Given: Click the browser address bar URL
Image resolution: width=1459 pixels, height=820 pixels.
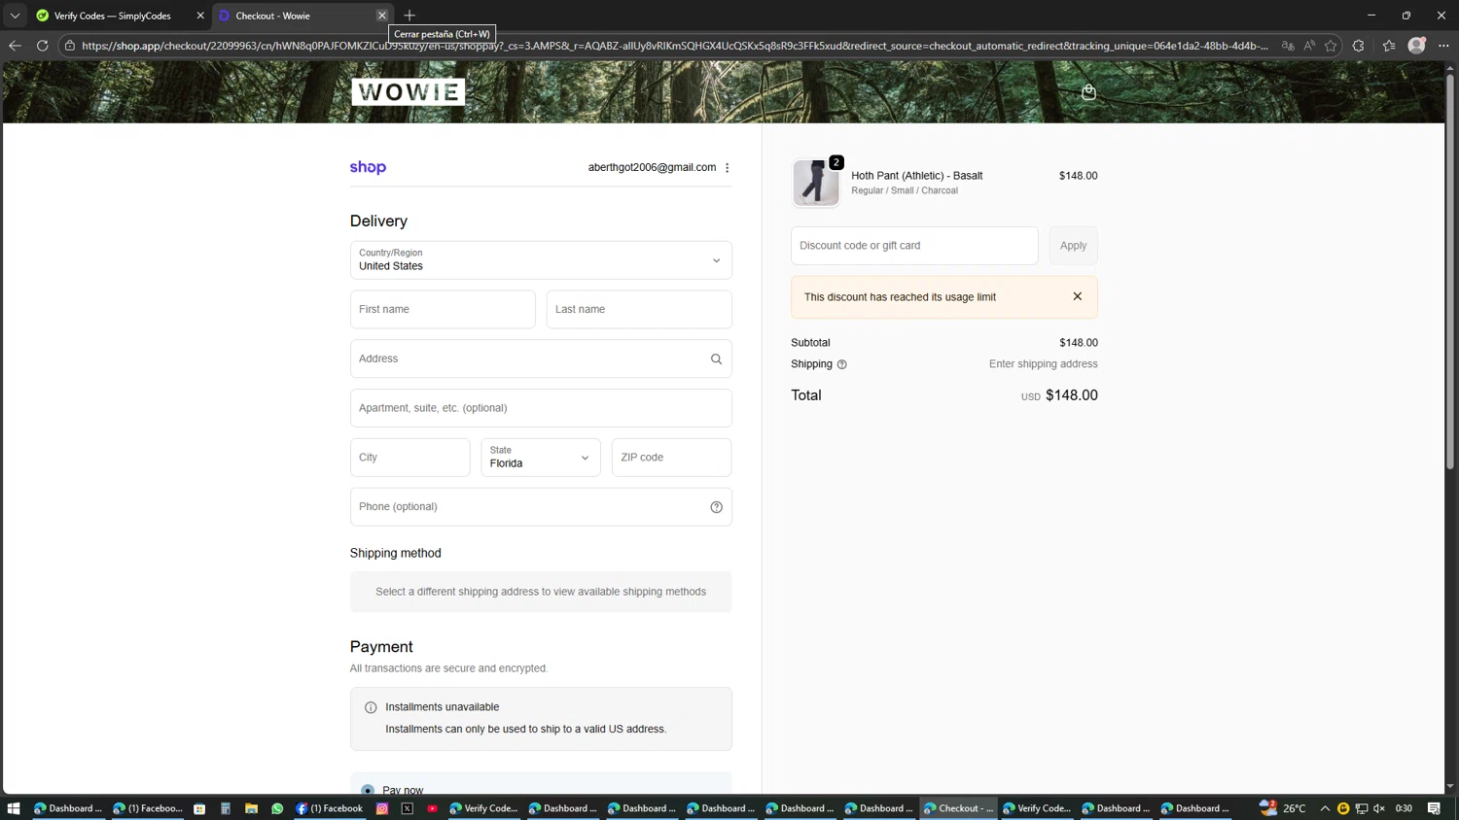Looking at the screenshot, I should tap(674, 46).
